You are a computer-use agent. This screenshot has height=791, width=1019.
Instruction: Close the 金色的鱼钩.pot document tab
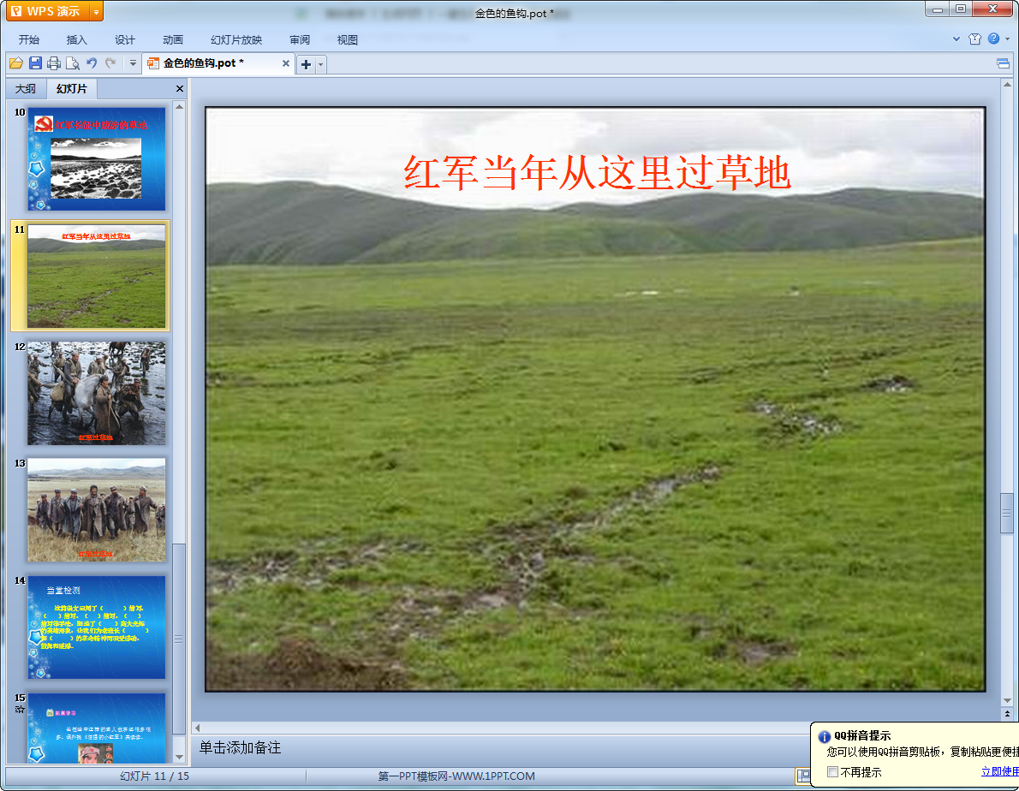point(285,63)
